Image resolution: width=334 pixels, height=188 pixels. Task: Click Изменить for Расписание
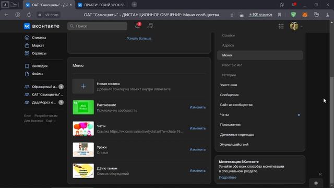197,107
